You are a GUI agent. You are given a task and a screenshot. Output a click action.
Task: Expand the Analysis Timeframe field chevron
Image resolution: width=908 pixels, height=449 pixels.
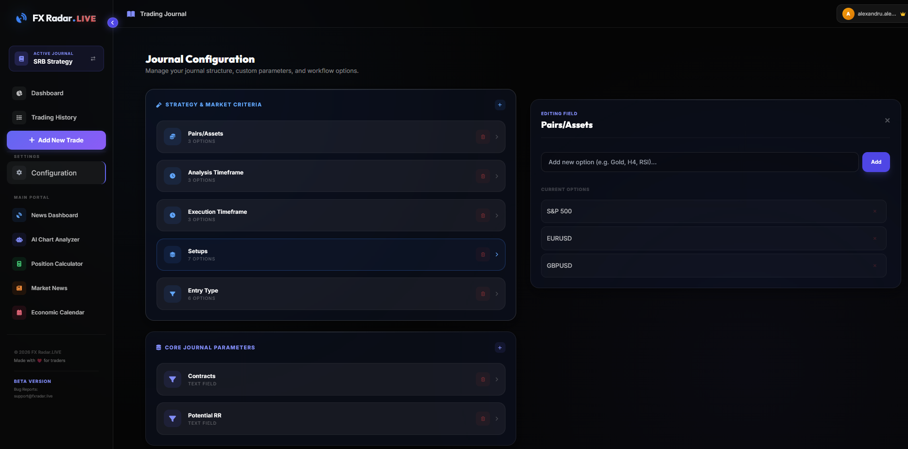(x=496, y=176)
